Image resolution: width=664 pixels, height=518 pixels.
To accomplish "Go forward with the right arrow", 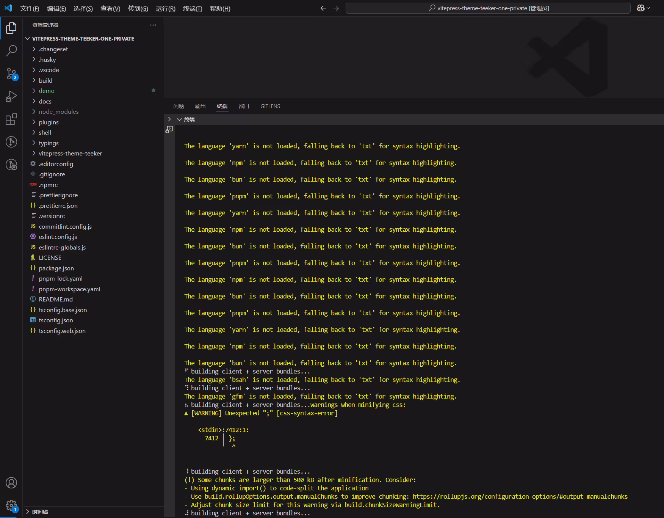I will pos(336,8).
